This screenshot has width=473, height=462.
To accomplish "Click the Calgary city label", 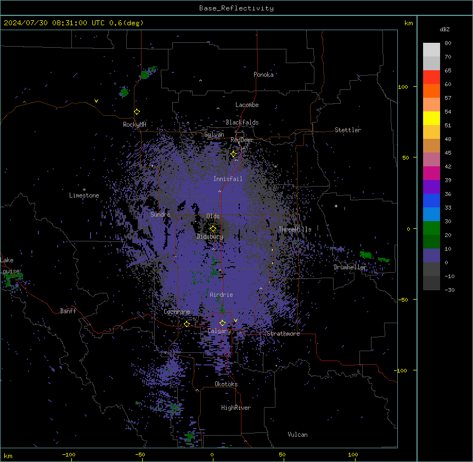I will [219, 331].
